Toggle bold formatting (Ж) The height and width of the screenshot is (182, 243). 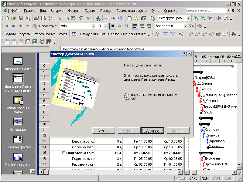click(113, 26)
